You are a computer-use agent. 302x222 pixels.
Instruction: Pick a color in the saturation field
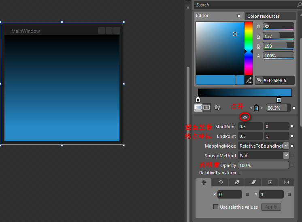coord(220,48)
